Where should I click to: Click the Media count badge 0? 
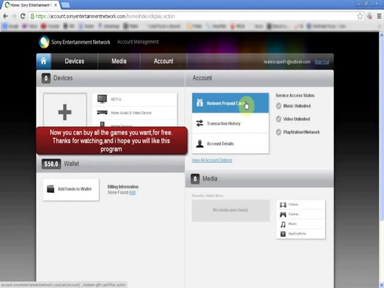click(x=195, y=179)
